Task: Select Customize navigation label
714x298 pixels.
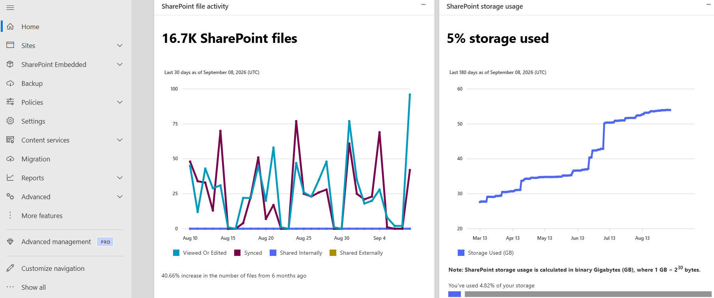Action: (x=53, y=268)
